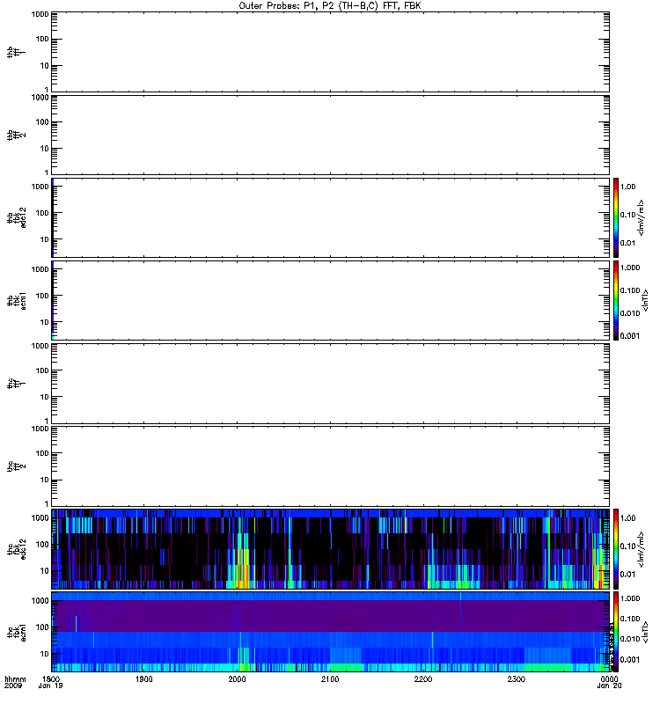660x704 pixels.
Task: Click the thc fbk scm1 spectrogram panel
Action: pyautogui.click(x=331, y=631)
